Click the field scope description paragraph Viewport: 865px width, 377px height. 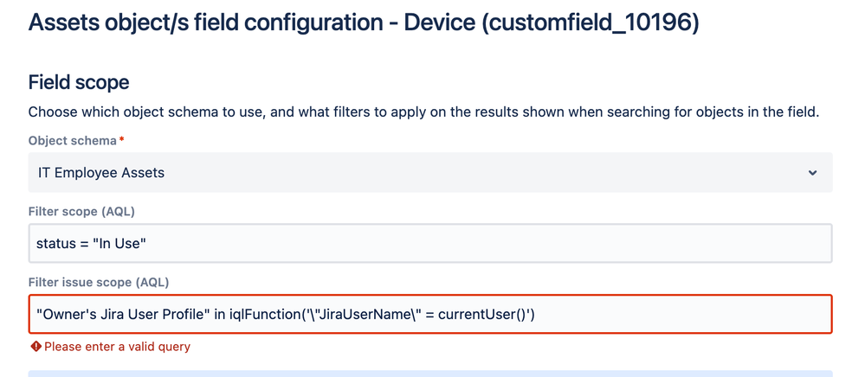[423, 112]
